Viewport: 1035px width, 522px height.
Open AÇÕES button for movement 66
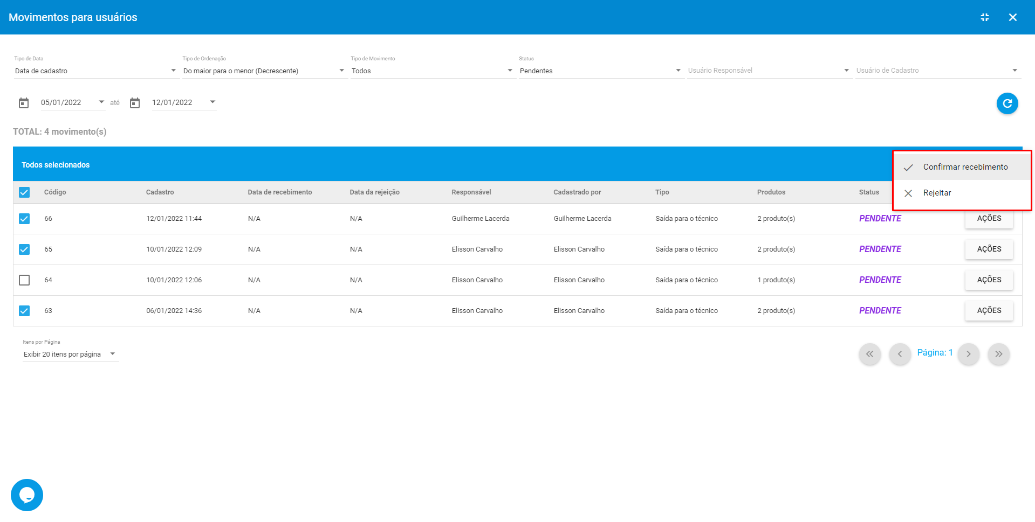989,218
